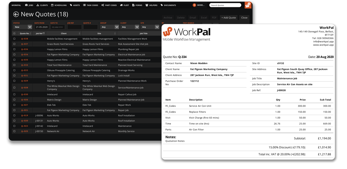347x169 pixels.
Task: Open the Assets menu
Action: [75, 5]
